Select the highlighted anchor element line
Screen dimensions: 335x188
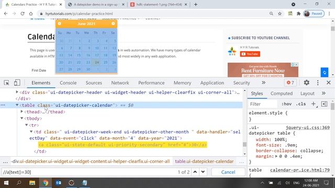click(122, 145)
